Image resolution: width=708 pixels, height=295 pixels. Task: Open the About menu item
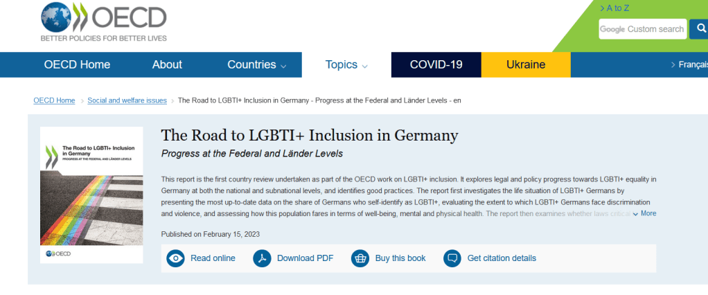167,65
